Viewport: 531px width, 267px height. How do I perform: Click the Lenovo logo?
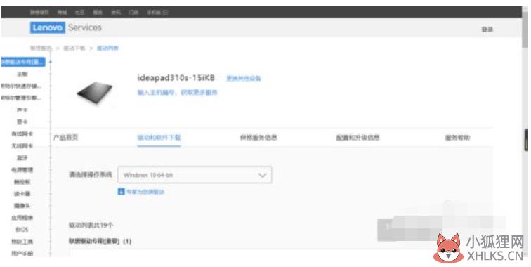click(48, 27)
